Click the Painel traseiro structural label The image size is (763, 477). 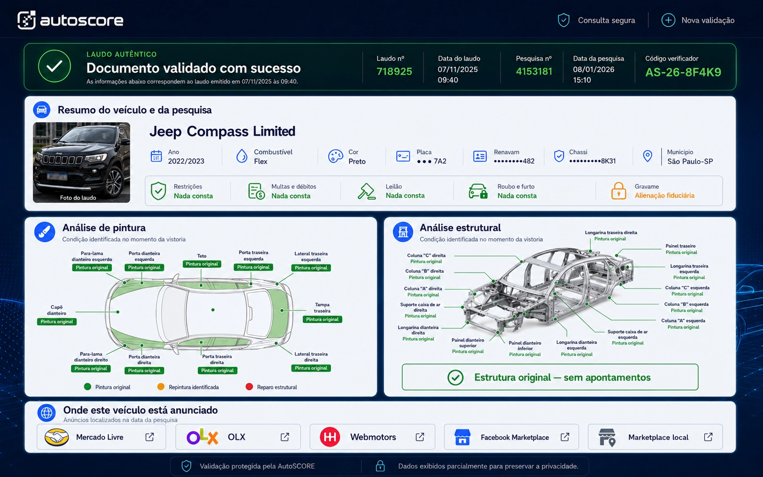click(681, 246)
